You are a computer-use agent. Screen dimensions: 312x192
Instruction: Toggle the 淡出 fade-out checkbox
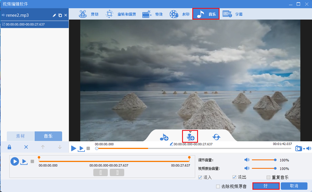click(234, 177)
